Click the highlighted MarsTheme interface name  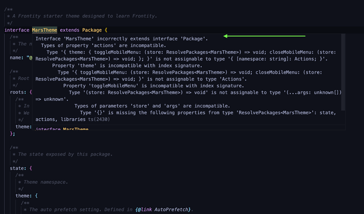[44, 30]
